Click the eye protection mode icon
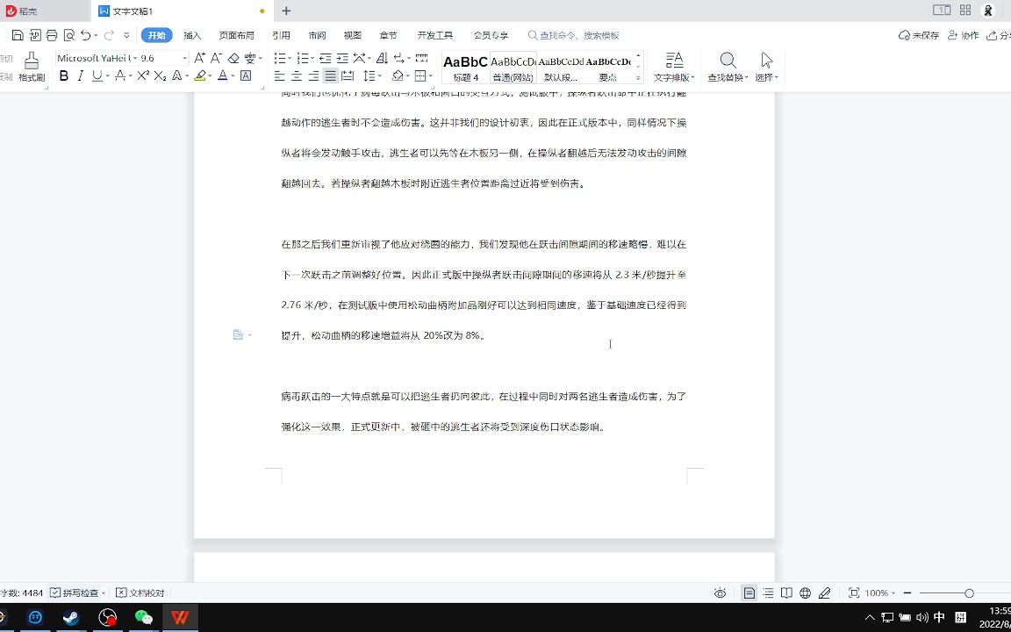 click(x=719, y=592)
